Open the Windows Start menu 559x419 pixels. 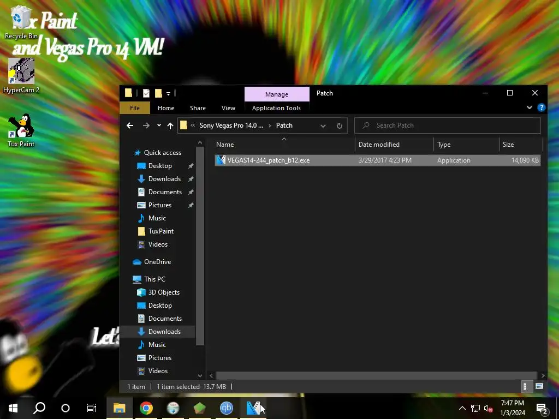pyautogui.click(x=13, y=408)
